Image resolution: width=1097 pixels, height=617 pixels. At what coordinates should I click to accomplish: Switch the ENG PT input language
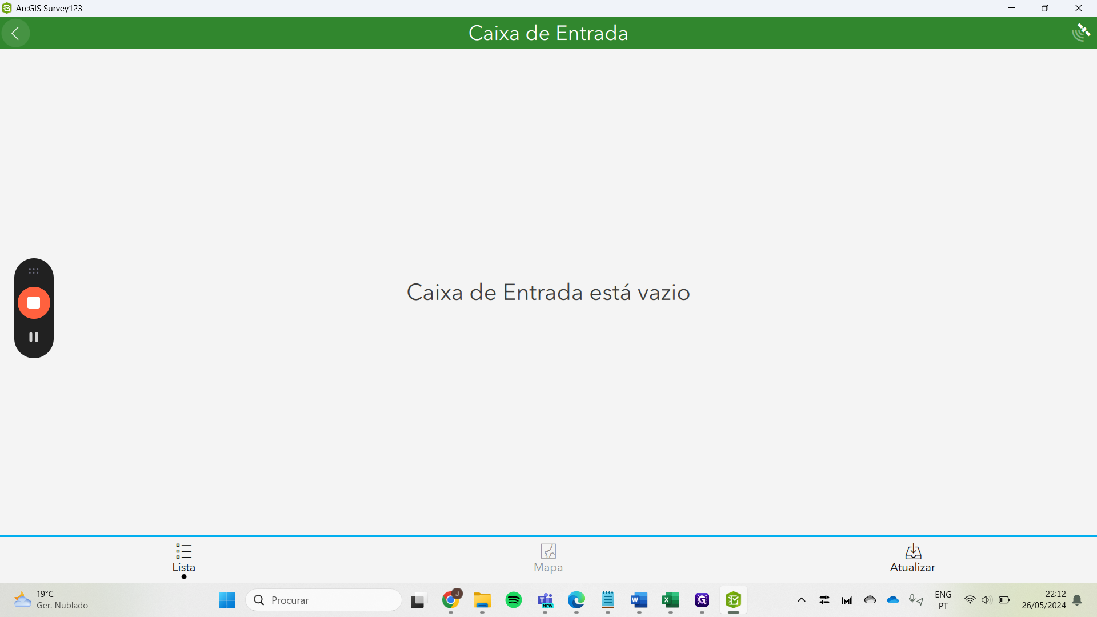pos(943,600)
